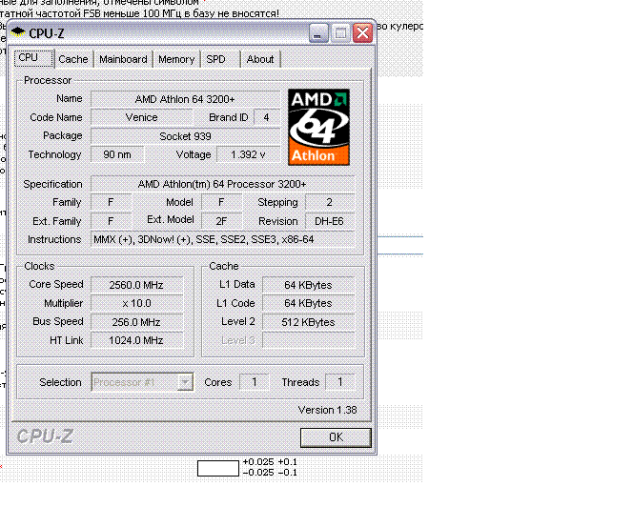Click the L1 Data value '64 KBytes'

tap(309, 285)
